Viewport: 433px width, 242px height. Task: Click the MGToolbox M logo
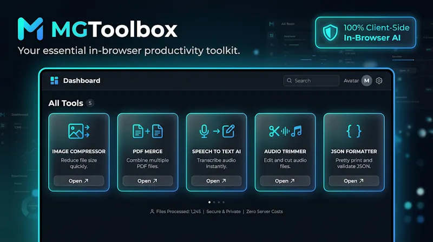point(30,29)
